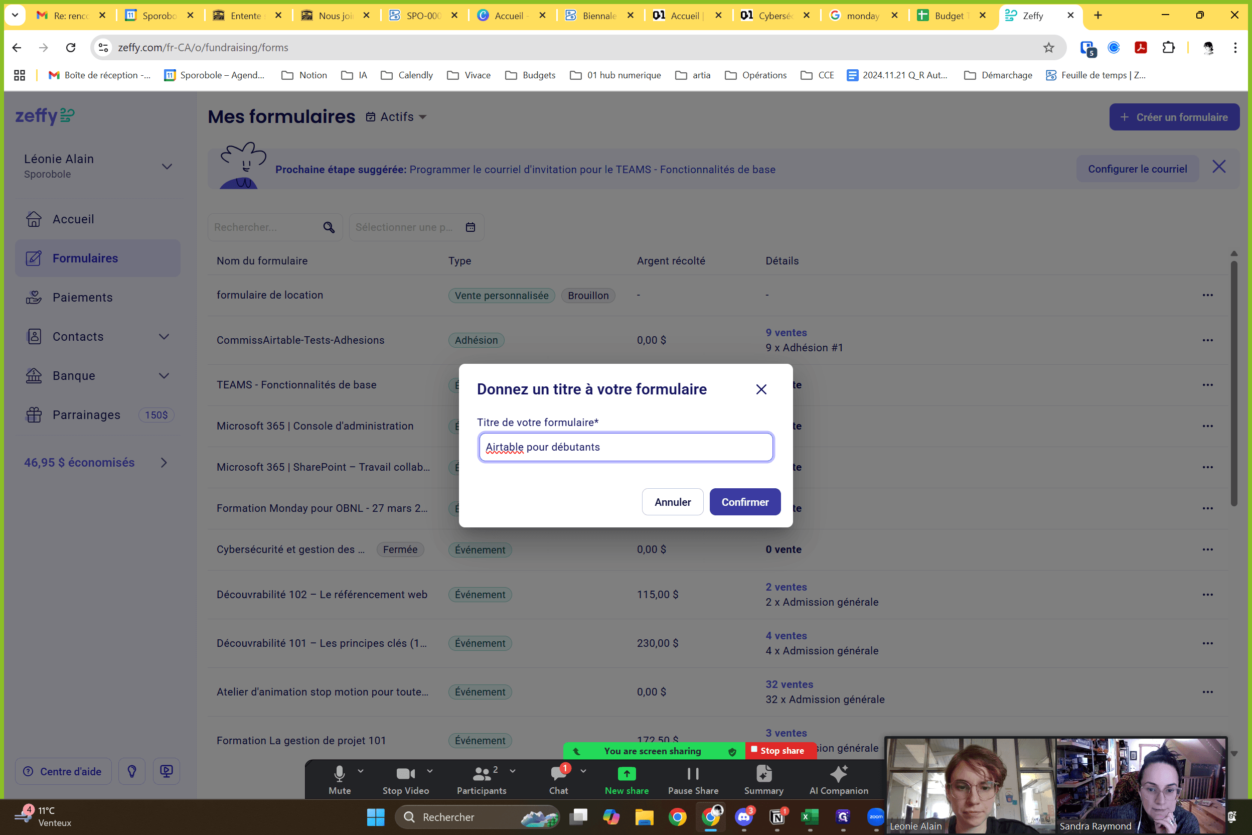
Task: Click Windows Start button
Action: [375, 817]
